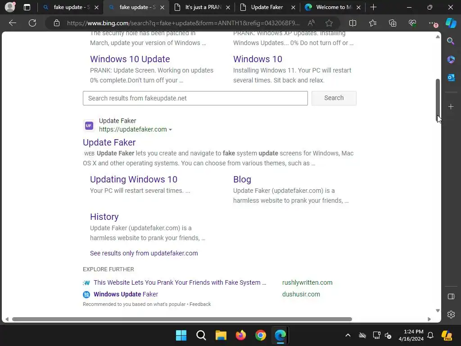Show hidden tray icons chevron
The height and width of the screenshot is (346, 461).
(348, 335)
